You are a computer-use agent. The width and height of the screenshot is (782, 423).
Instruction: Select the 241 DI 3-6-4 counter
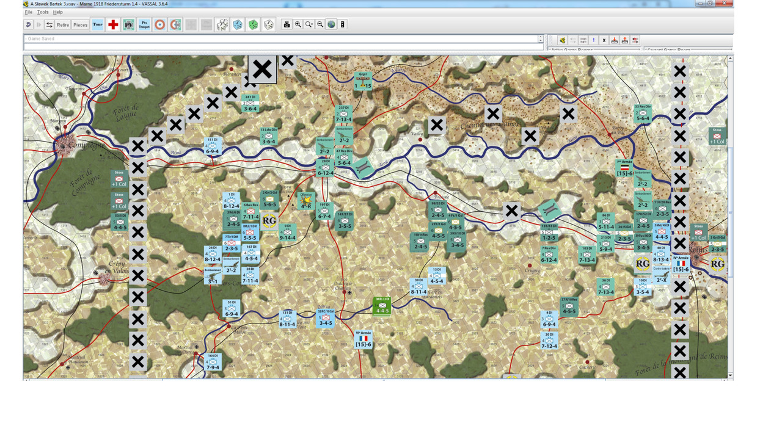249,103
